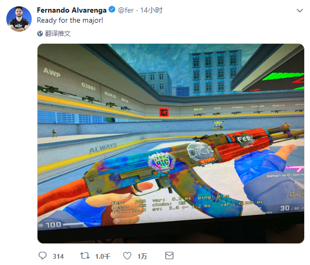This screenshot has height=265, width=310.
Task: Click the 1.0千 retweet count
Action: pyautogui.click(x=103, y=257)
